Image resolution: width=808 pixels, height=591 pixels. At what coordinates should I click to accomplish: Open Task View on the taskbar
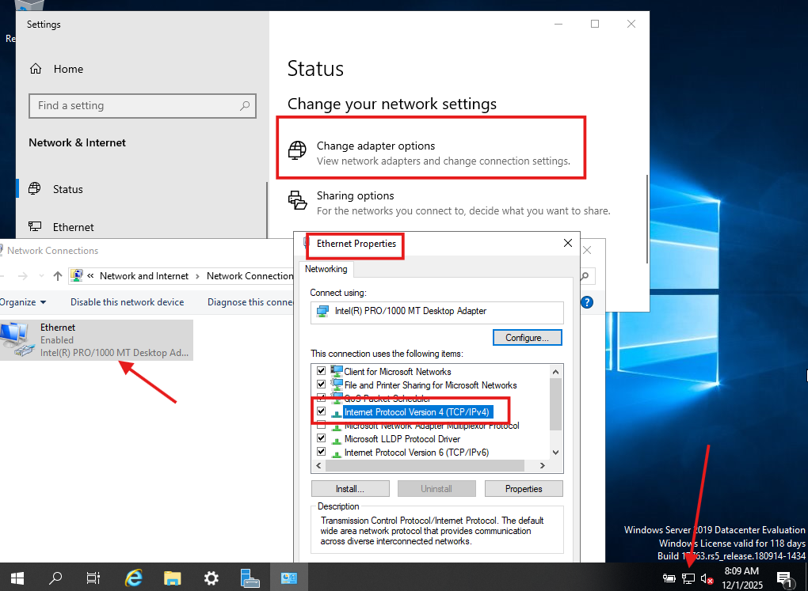[93, 578]
